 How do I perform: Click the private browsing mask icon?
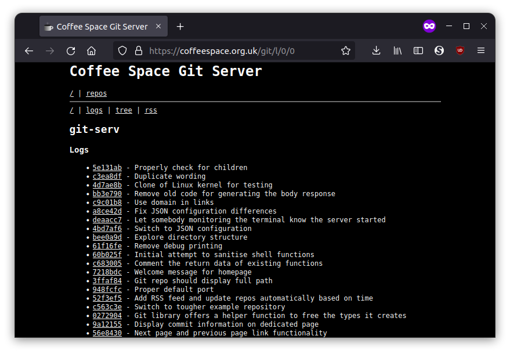429,26
